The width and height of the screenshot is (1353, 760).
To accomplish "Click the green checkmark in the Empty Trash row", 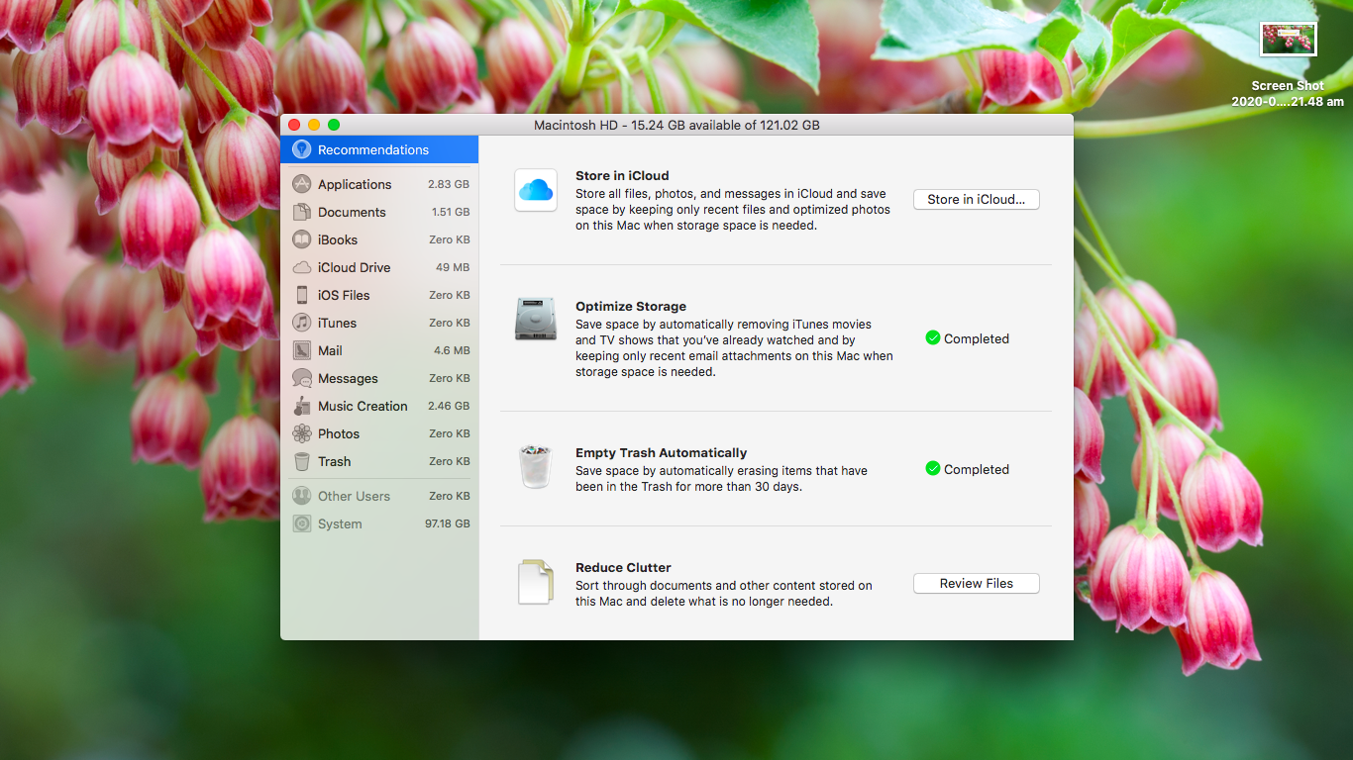I will click(932, 468).
